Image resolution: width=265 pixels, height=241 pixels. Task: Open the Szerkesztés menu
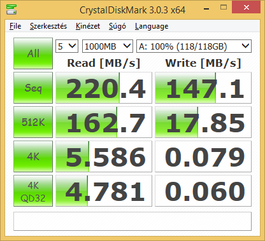(x=48, y=26)
